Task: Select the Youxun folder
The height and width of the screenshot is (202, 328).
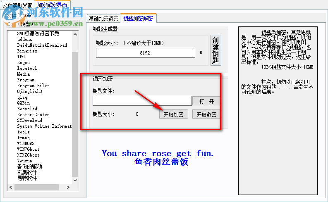Action: [x=25, y=161]
